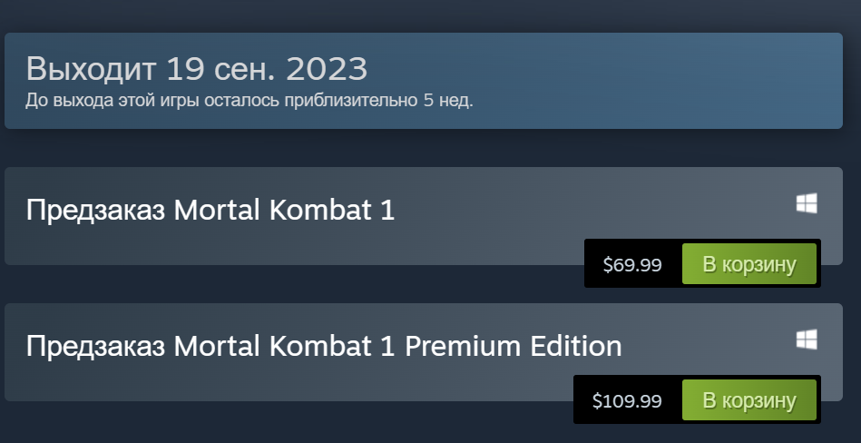Click the word "Предзаказ" in Premium Edition row
Viewport: 861px width, 443px height.
click(95, 346)
